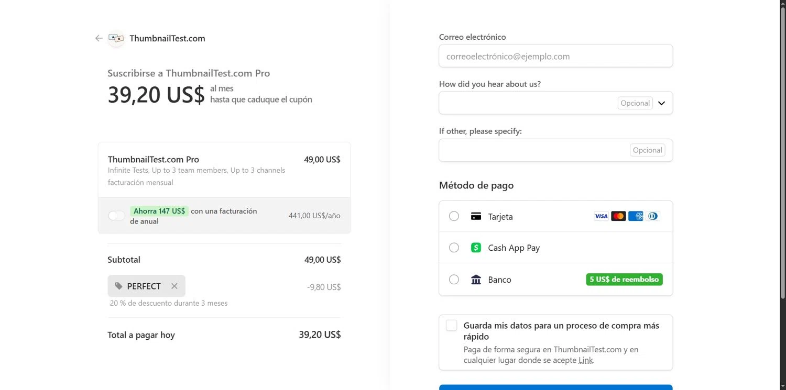Screen dimensions: 786x390
Task: Click 'hasta que caduque el cupón' text
Action: (x=261, y=99)
